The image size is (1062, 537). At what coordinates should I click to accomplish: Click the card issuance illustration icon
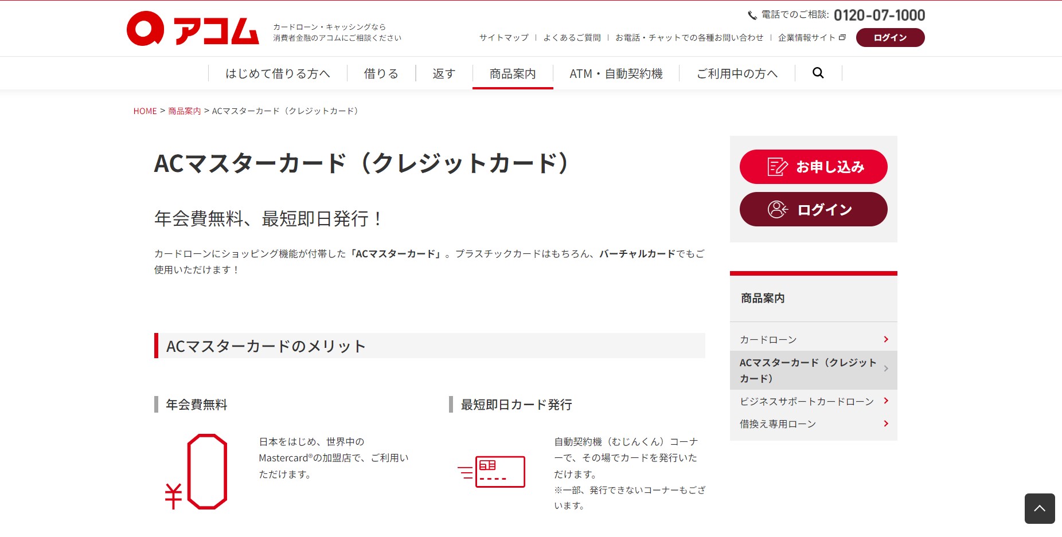coord(493,471)
